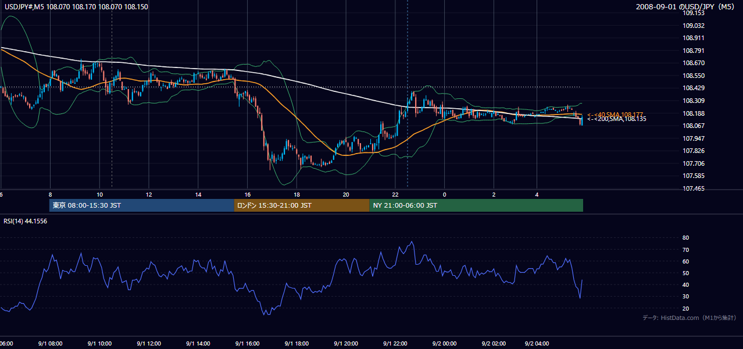
Task: Select the 9/2 02:00 date label
Action: tap(494, 344)
